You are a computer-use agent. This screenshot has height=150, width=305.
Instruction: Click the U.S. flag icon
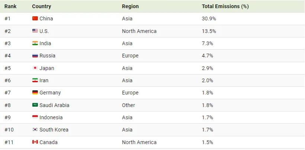pos(35,31)
